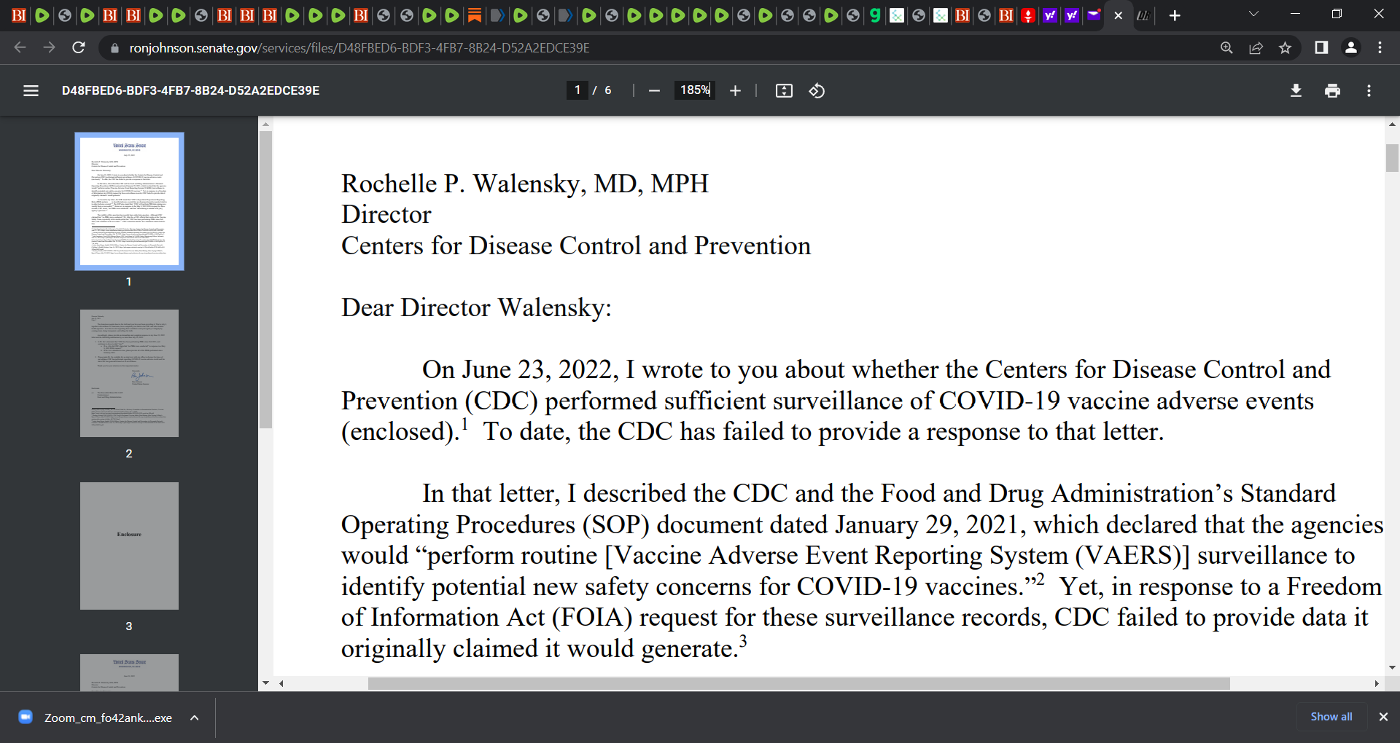Image resolution: width=1400 pixels, height=743 pixels.
Task: Select page 3 Enclosure thumbnail
Action: [129, 546]
